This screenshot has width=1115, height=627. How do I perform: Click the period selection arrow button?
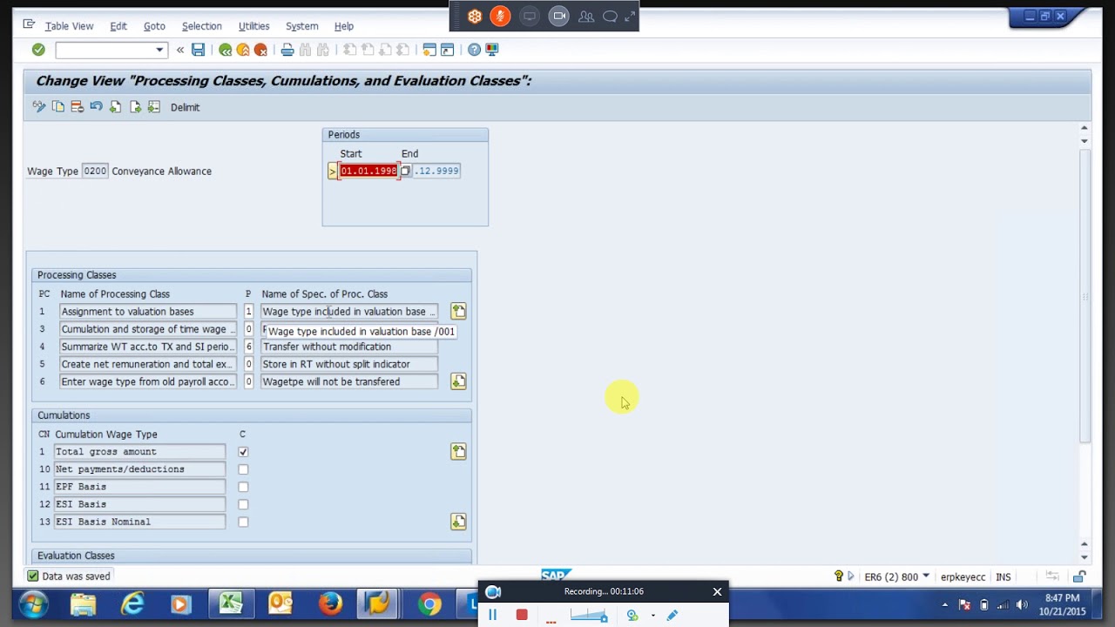pyautogui.click(x=332, y=171)
